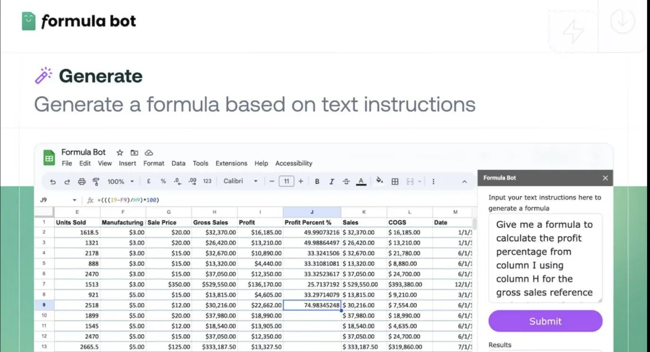This screenshot has width=650, height=352.
Task: Format as percent icon
Action: coord(163,181)
